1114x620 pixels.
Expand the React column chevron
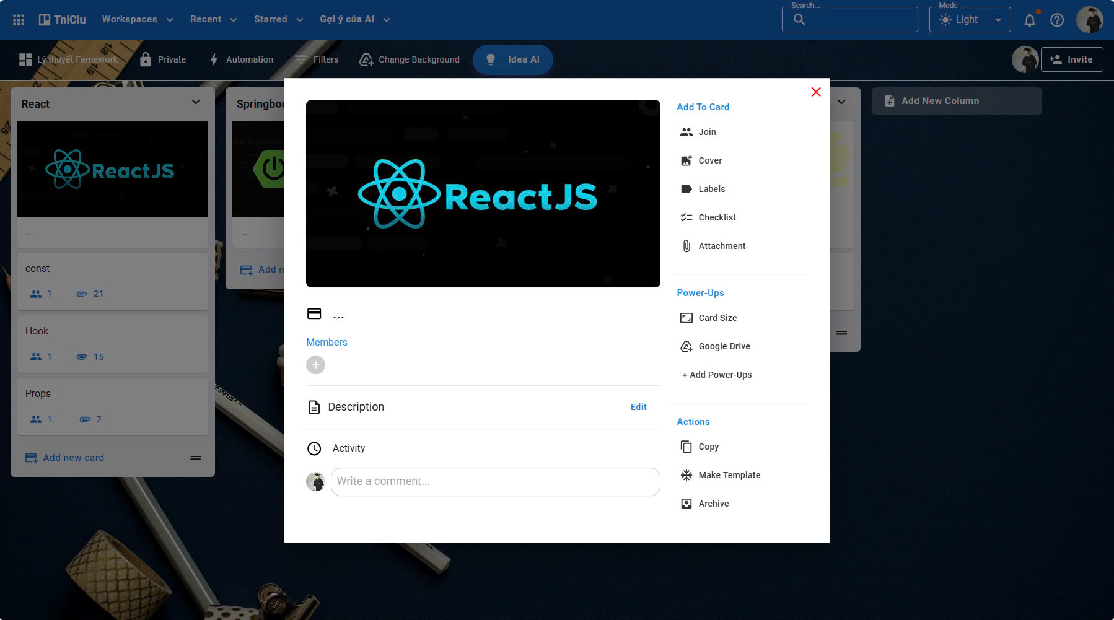tap(196, 102)
